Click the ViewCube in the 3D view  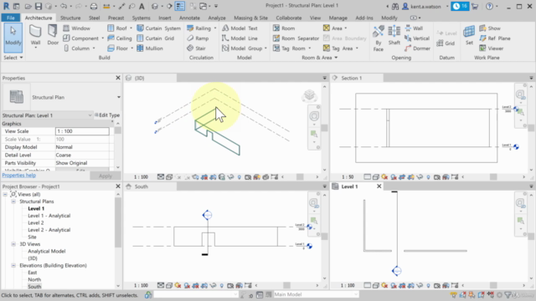pyautogui.click(x=309, y=95)
